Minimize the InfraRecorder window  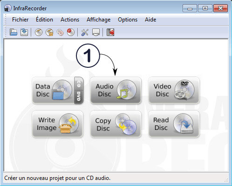click(190, 8)
